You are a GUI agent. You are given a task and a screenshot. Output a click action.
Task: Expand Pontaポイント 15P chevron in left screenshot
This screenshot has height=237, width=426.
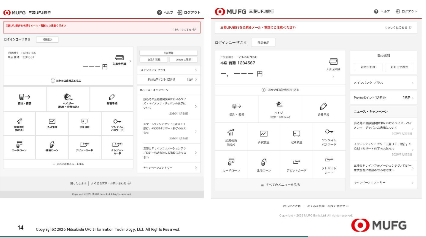[196, 80]
